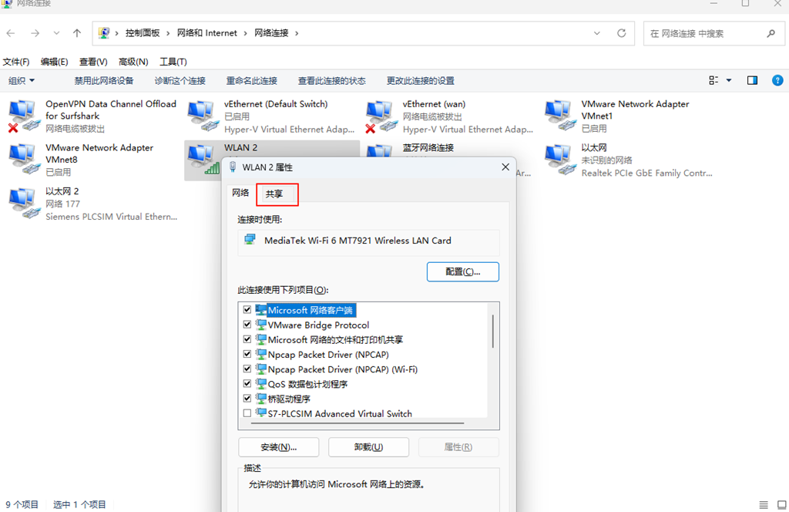This screenshot has height=512, width=789.
Task: Uncheck Microsoft 网络的文件和打印机共享 checkbox
Action: tap(247, 339)
